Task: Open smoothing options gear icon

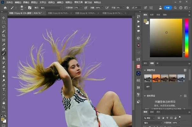Action: click(128, 8)
